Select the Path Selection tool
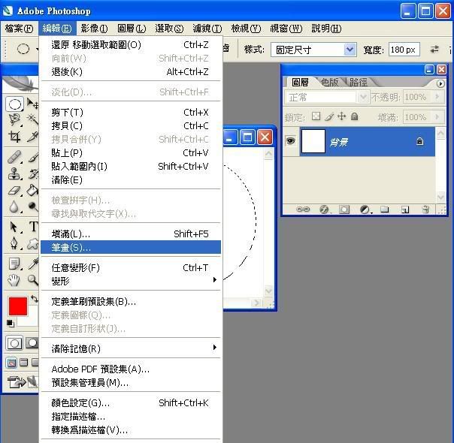 pyautogui.click(x=14, y=228)
